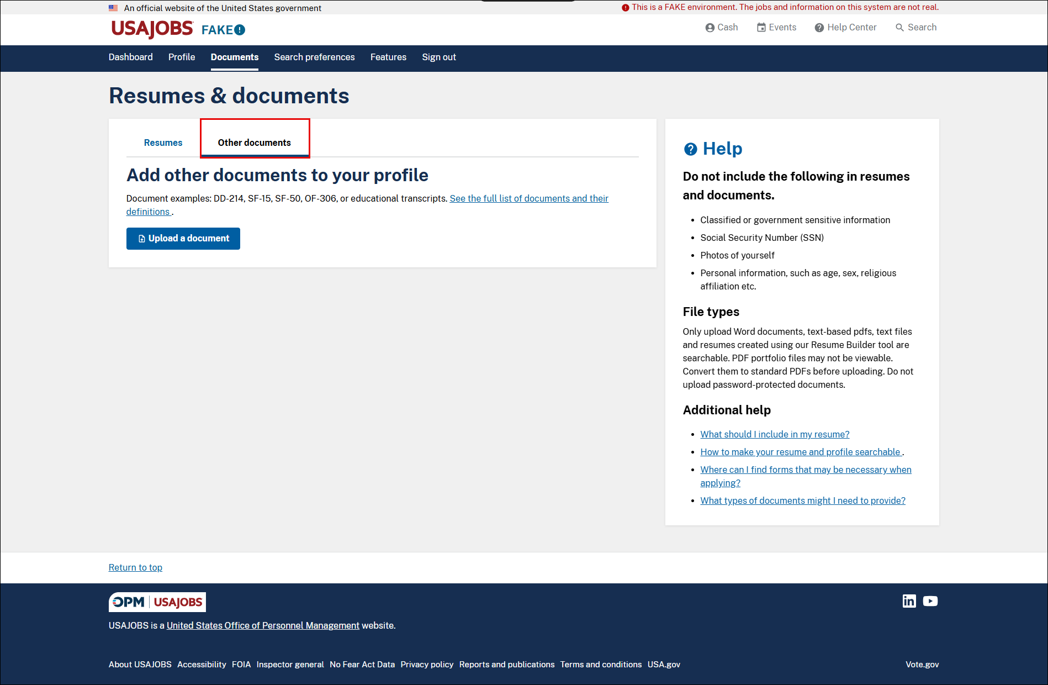Click the OPM USAJOBS footer logo
This screenshot has width=1048, height=685.
157,602
